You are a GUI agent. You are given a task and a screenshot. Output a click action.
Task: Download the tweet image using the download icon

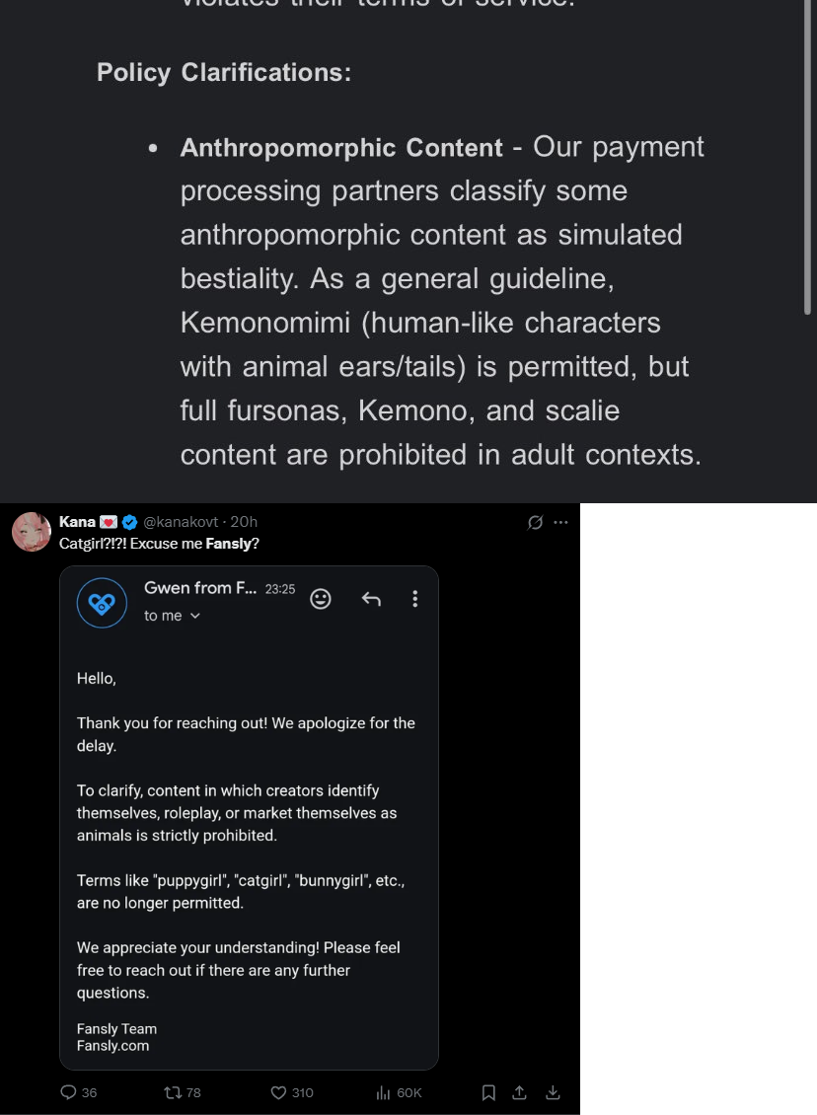pyautogui.click(x=554, y=1092)
